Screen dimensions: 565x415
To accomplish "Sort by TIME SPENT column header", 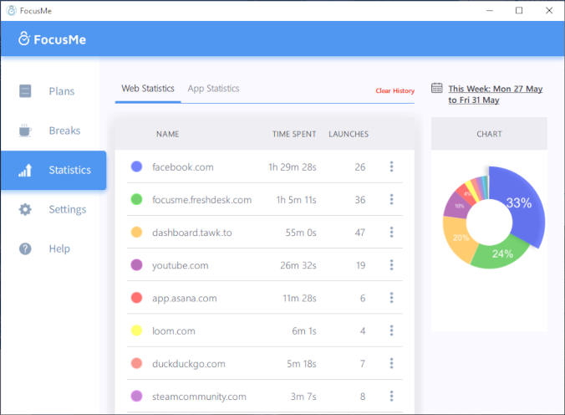I will tap(294, 134).
